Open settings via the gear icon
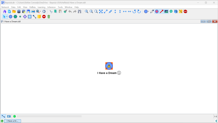Image resolution: width=218 pixels, height=123 pixels. (x=44, y=11)
